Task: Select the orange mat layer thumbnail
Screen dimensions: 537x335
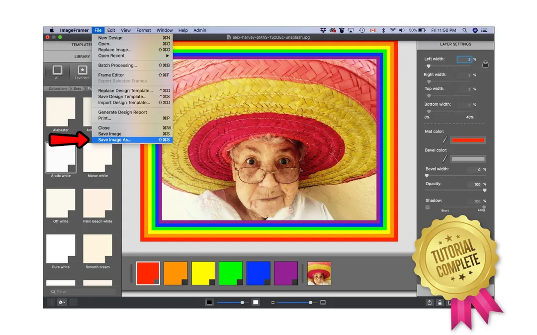Action: pyautogui.click(x=176, y=273)
